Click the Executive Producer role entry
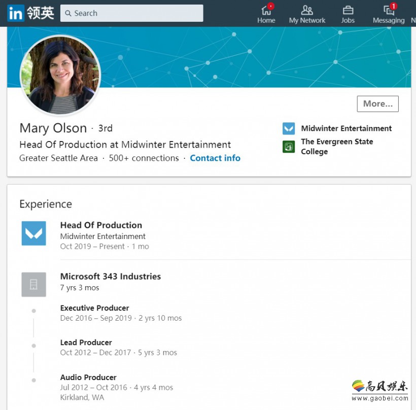Screen dimensions: 416x410 [x=94, y=308]
